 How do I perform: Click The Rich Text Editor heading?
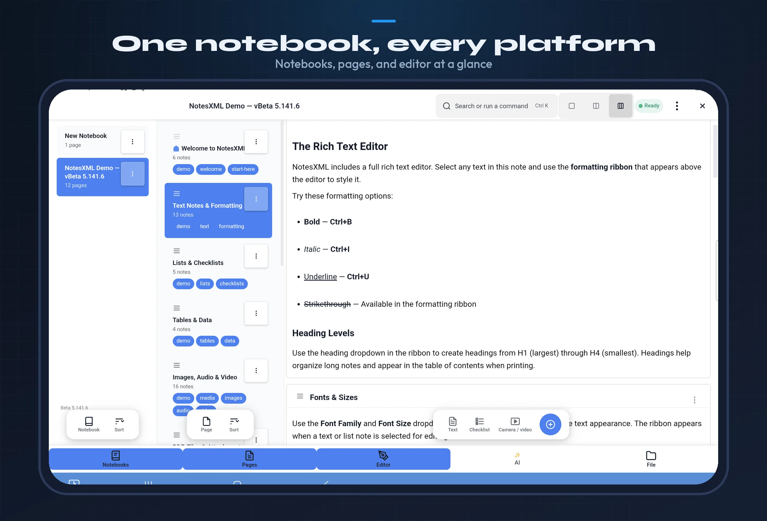(x=339, y=146)
